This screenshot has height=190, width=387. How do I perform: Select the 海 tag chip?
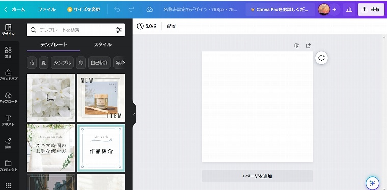point(81,63)
